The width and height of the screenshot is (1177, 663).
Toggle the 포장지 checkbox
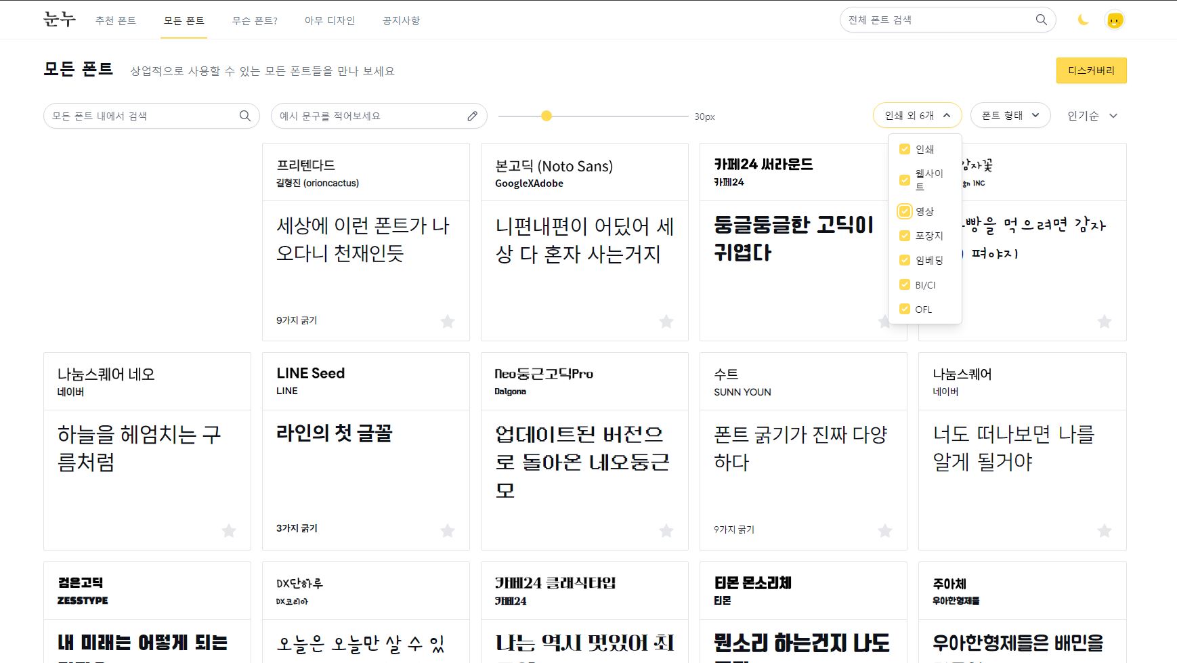click(x=904, y=236)
